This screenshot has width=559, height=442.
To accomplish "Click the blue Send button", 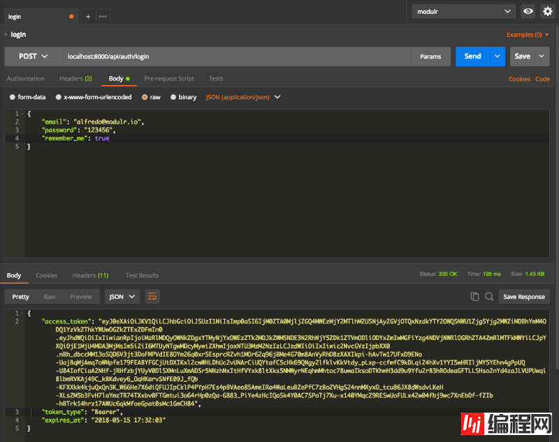I will tap(473, 57).
